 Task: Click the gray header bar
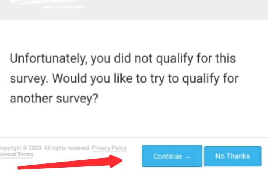pyautogui.click(x=169, y=9)
